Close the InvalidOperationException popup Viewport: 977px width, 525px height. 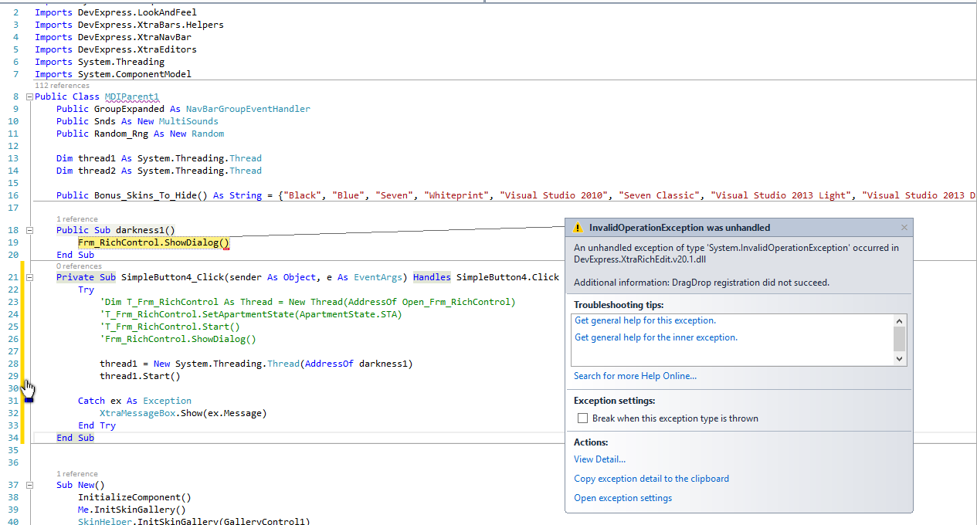(904, 228)
